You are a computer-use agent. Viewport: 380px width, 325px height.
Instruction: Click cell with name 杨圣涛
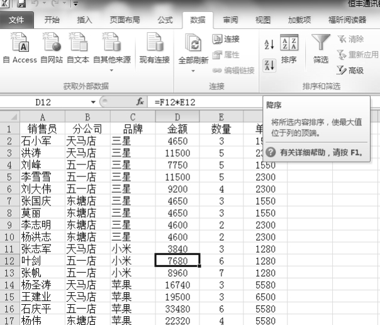42,285
